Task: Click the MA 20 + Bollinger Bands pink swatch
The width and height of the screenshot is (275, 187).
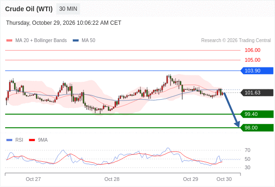Action: point(9,41)
